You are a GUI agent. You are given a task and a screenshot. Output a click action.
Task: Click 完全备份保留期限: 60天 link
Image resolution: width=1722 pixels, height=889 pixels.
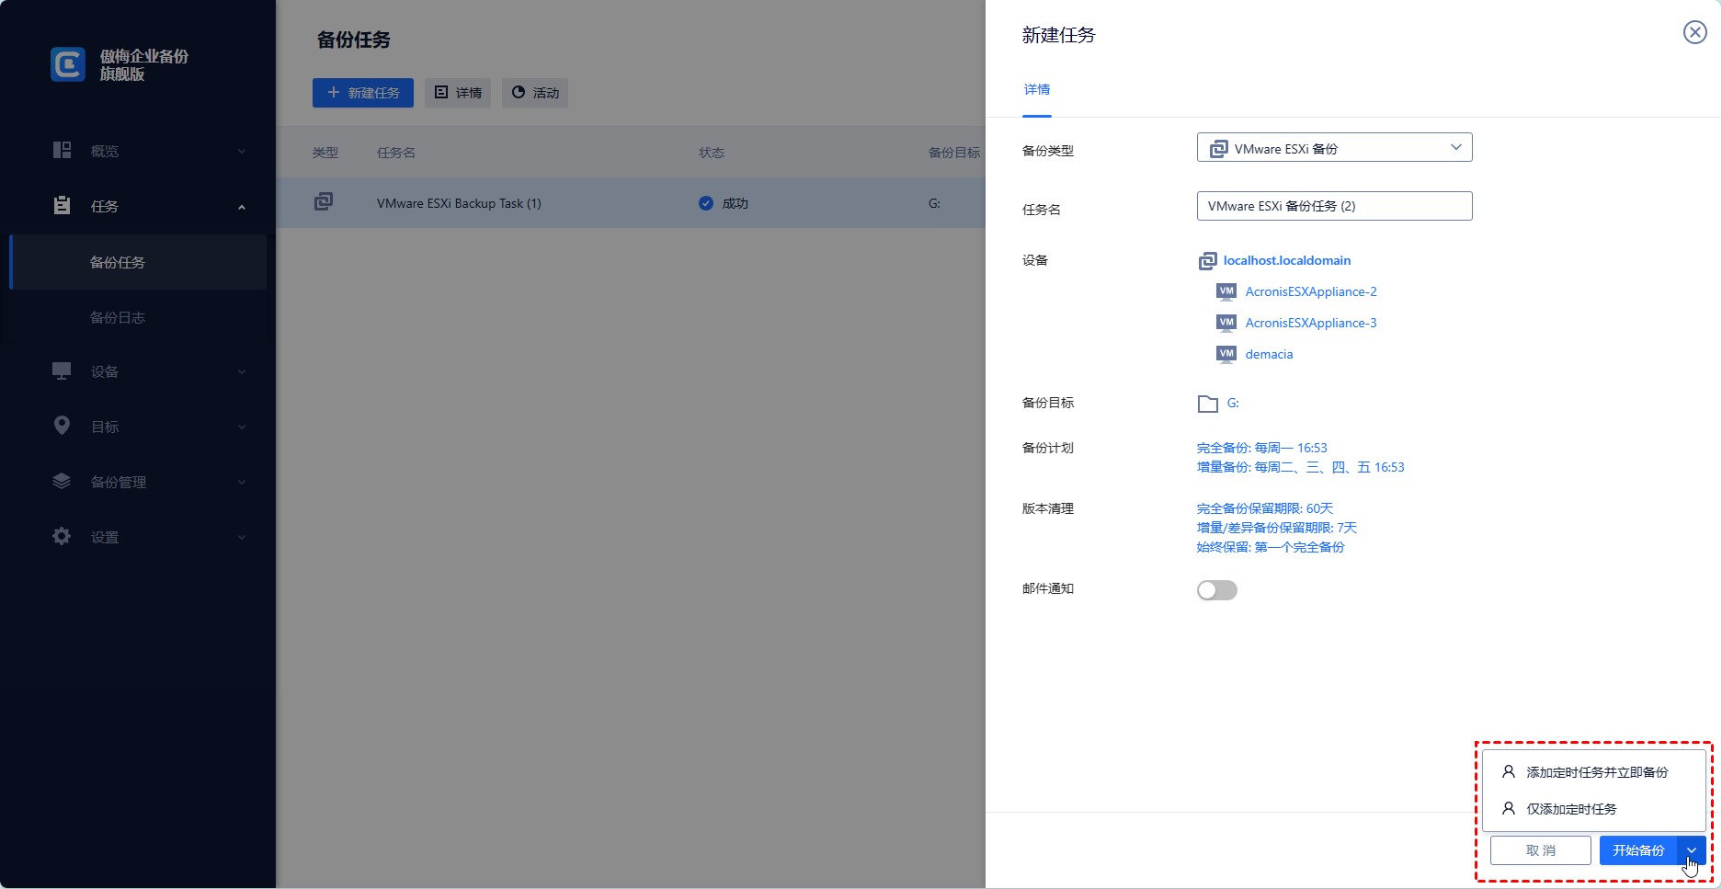(1265, 508)
